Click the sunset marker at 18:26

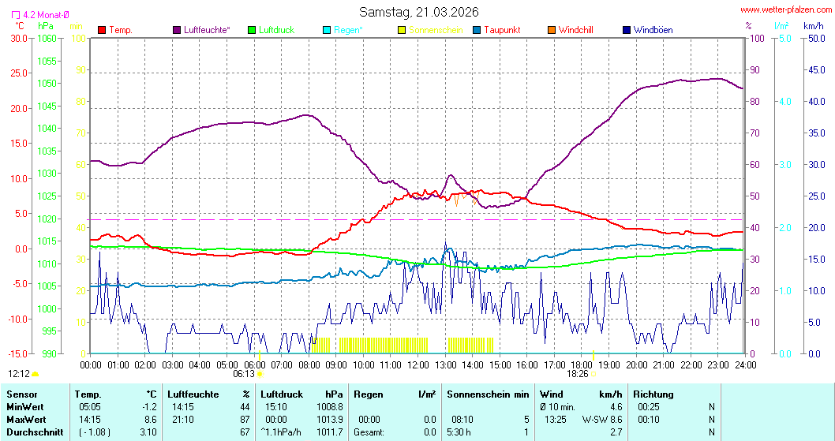click(x=593, y=373)
